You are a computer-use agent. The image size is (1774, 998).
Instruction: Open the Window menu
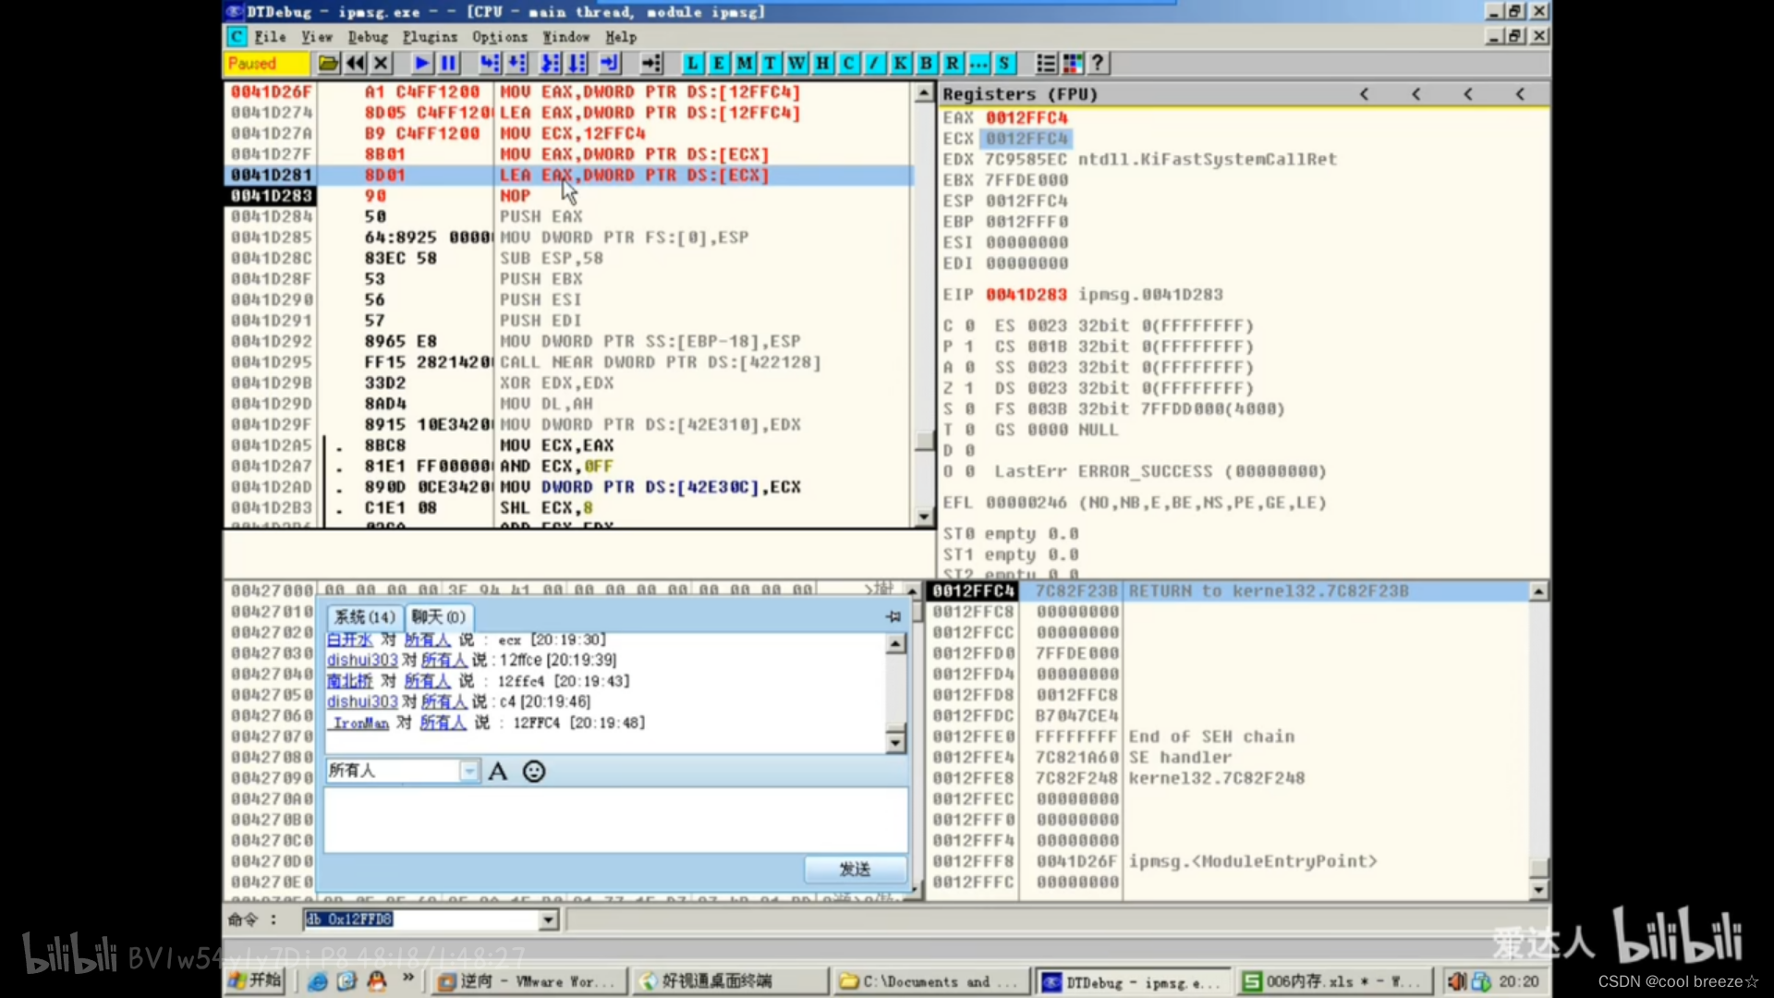pyautogui.click(x=565, y=37)
